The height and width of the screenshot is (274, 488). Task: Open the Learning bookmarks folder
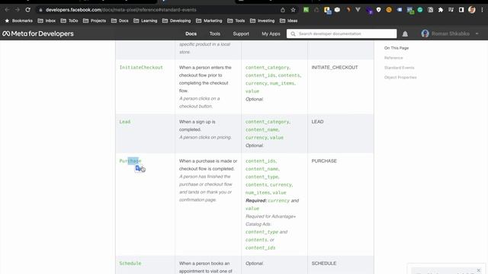145,21
